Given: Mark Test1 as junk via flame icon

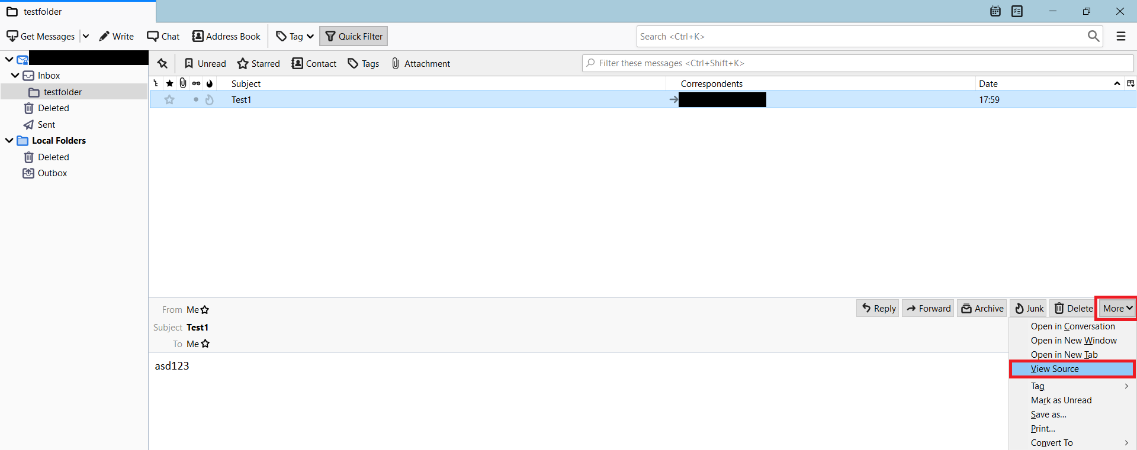Looking at the screenshot, I should 210,99.
